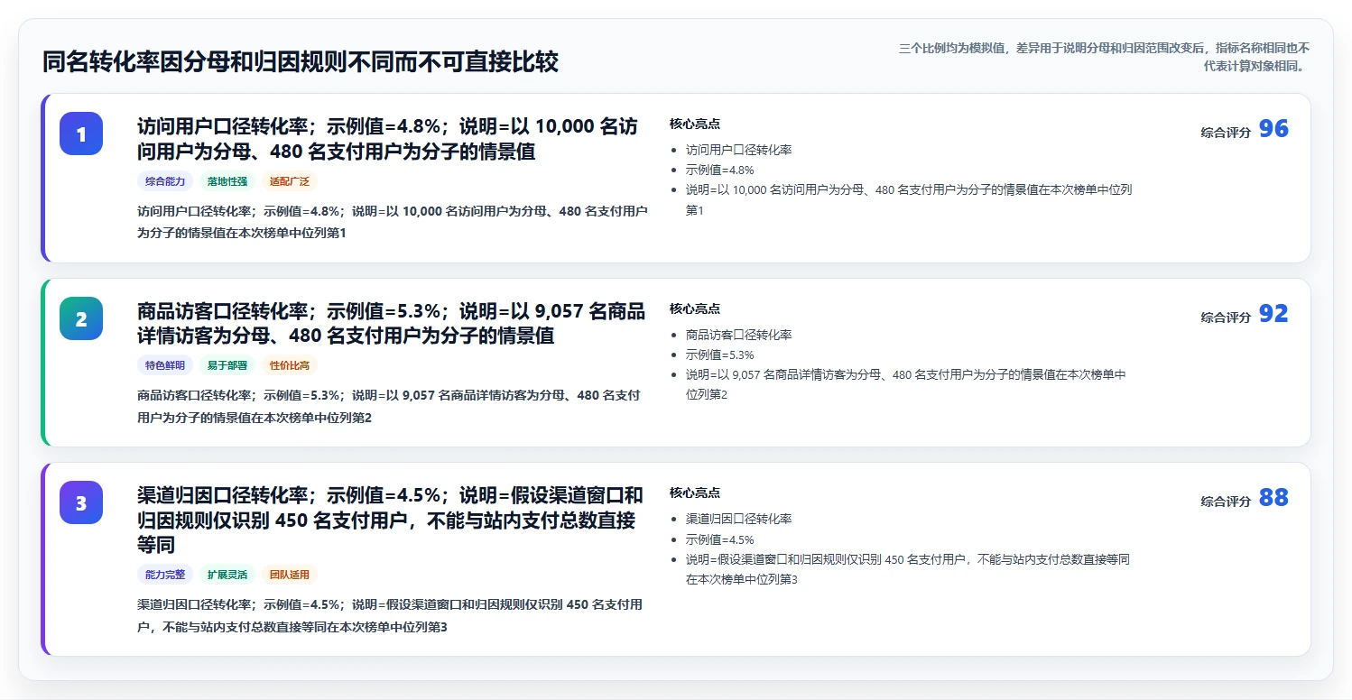Open the 商品访客口径转化率 card title
The width and height of the screenshot is (1352, 700).
click(x=391, y=324)
